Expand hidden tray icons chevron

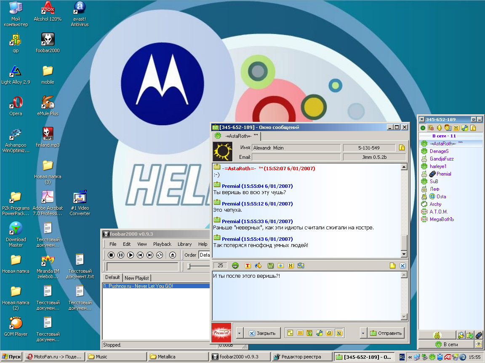click(x=410, y=357)
